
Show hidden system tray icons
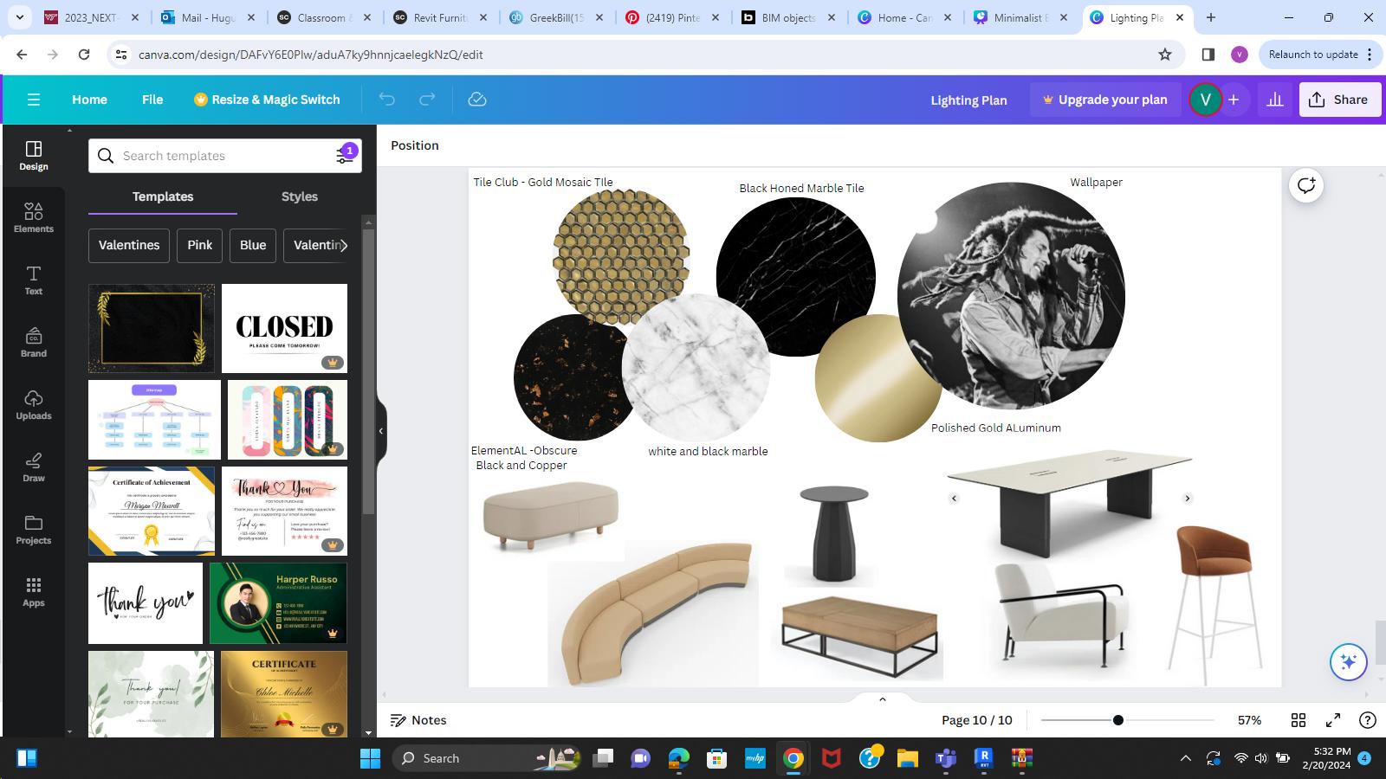[1186, 758]
